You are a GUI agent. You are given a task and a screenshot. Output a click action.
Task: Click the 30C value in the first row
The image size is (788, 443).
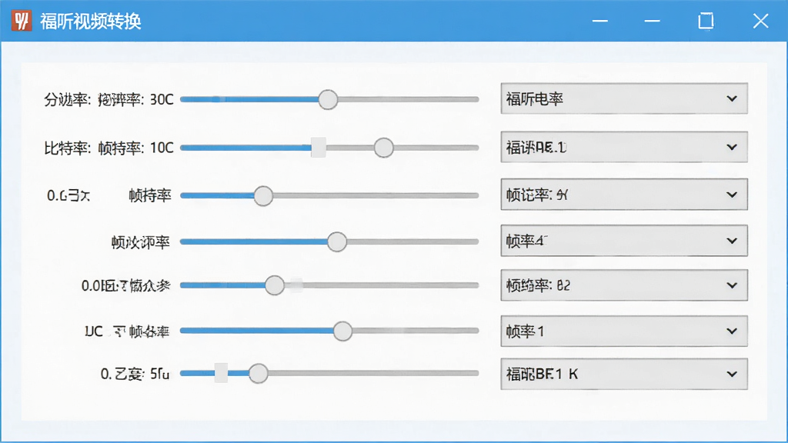[x=162, y=99]
